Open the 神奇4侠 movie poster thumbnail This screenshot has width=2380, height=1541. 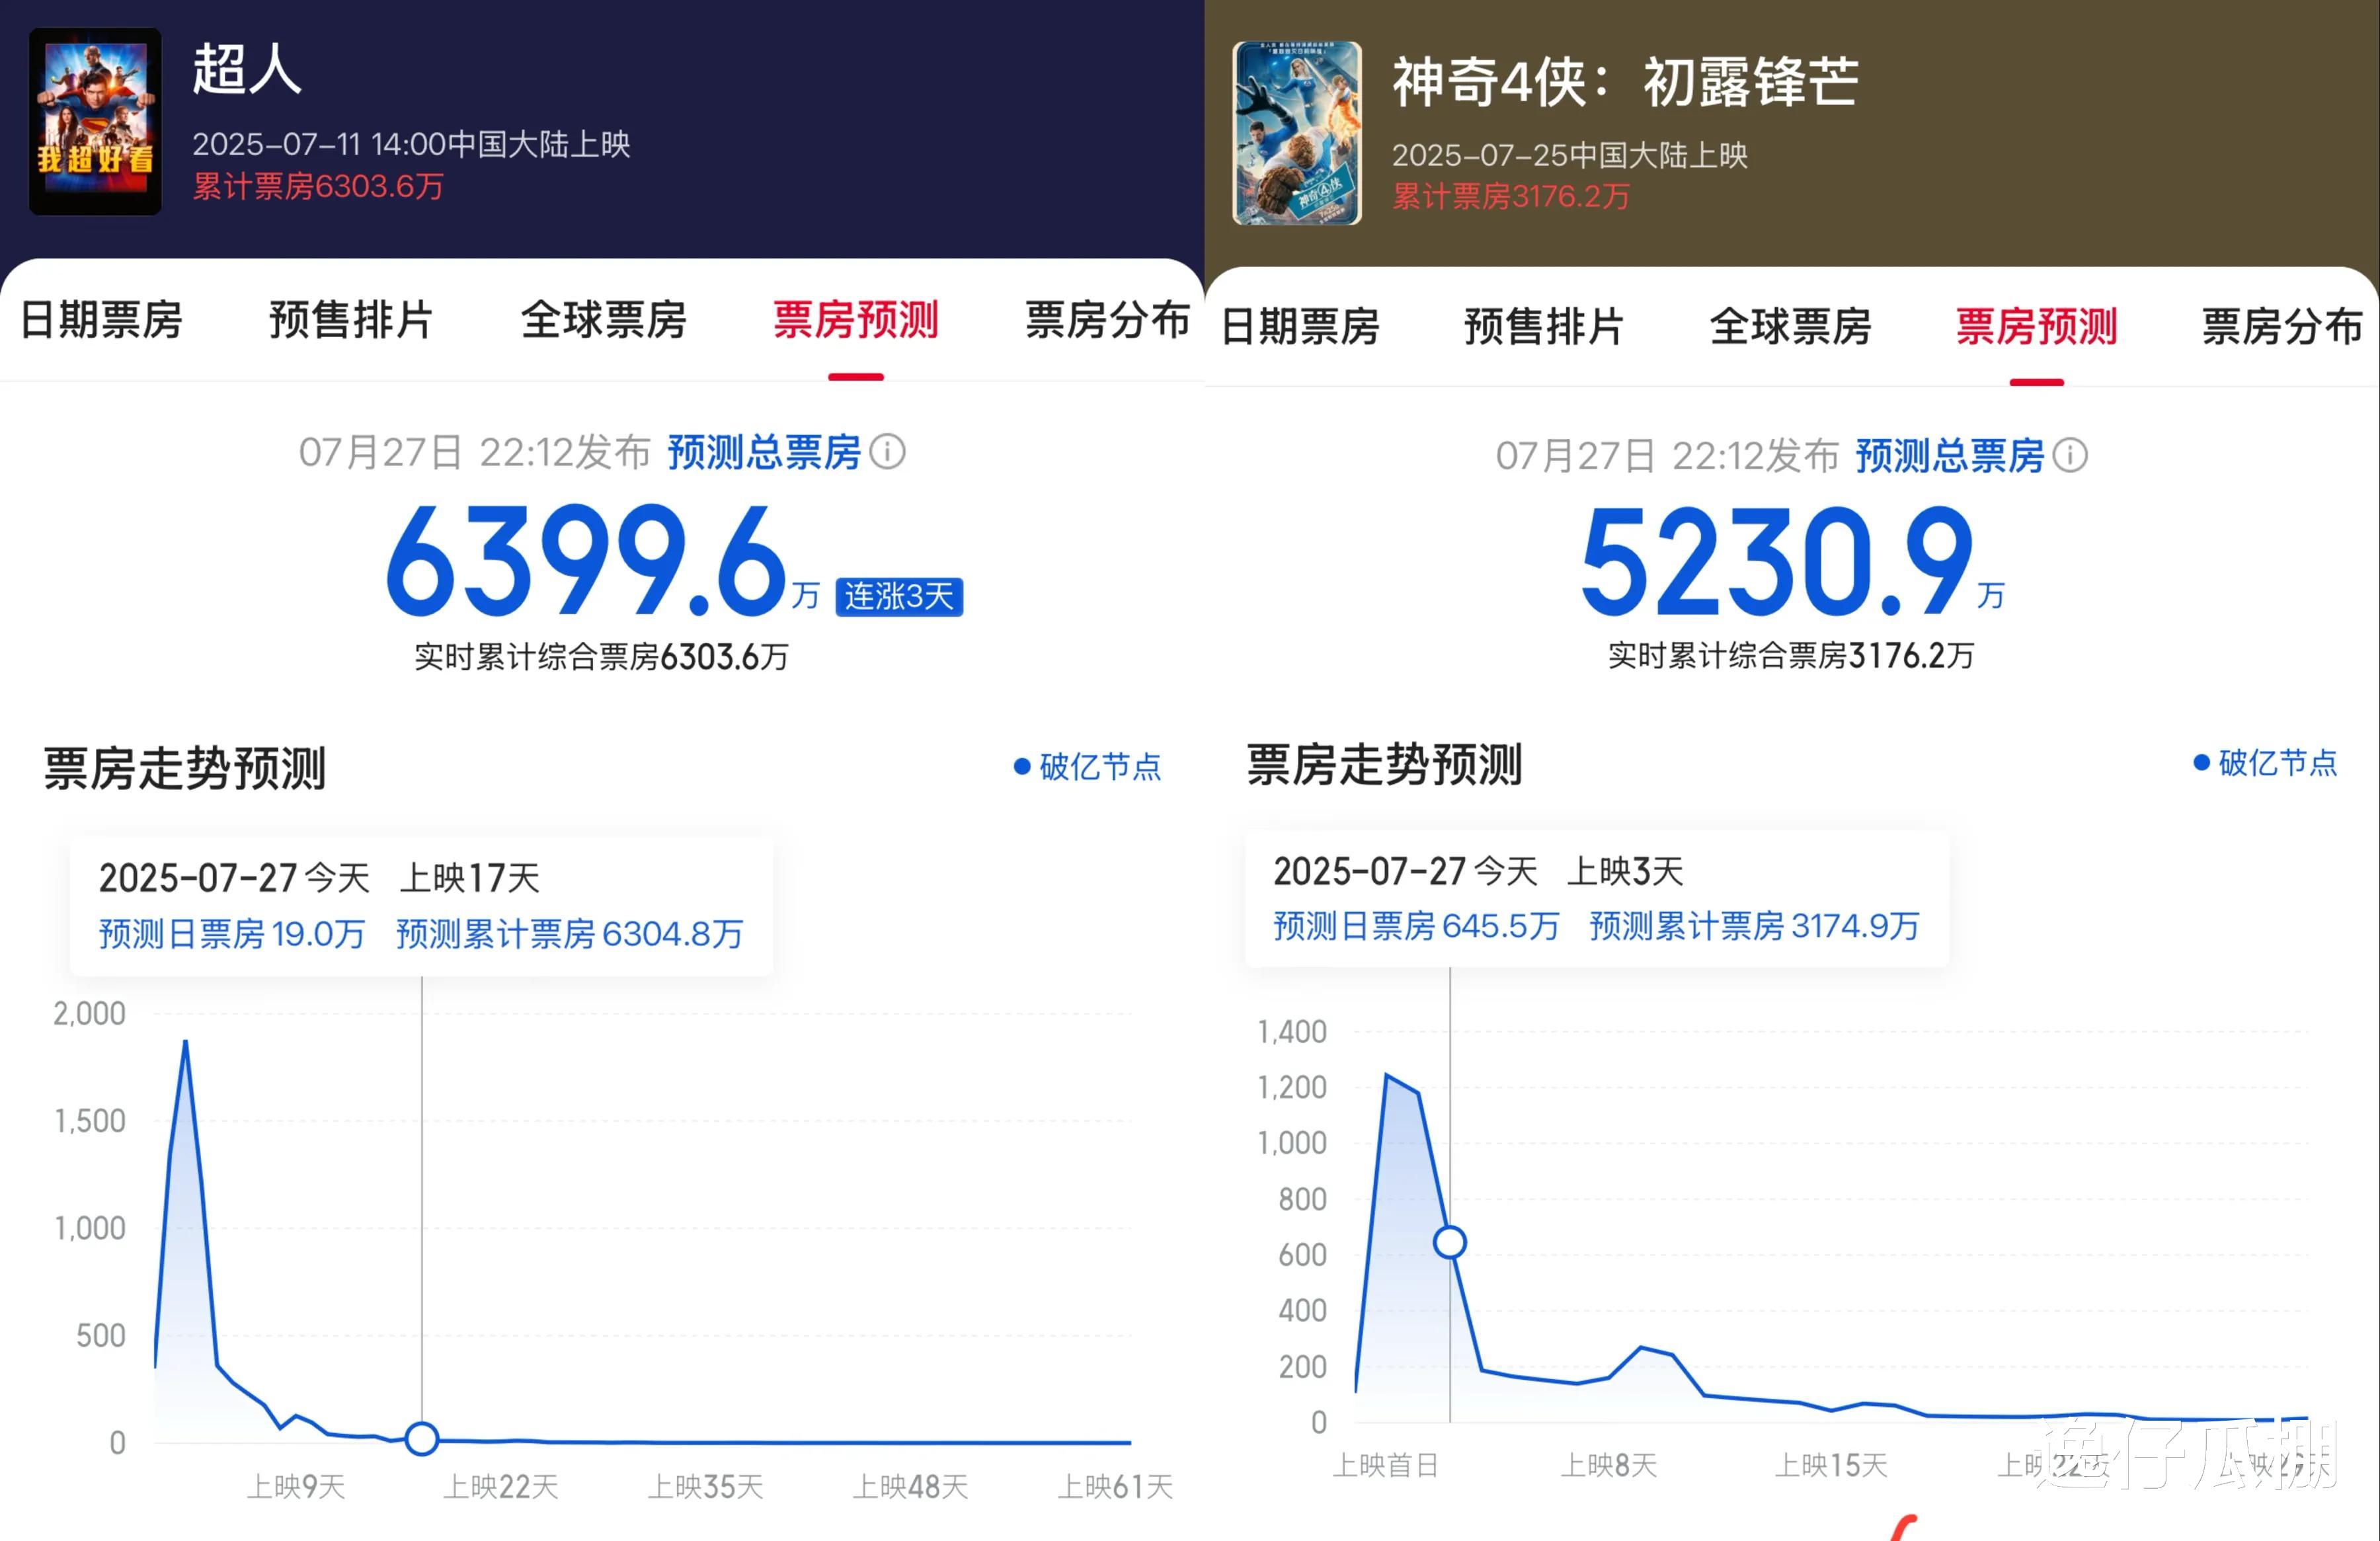click(x=1297, y=133)
